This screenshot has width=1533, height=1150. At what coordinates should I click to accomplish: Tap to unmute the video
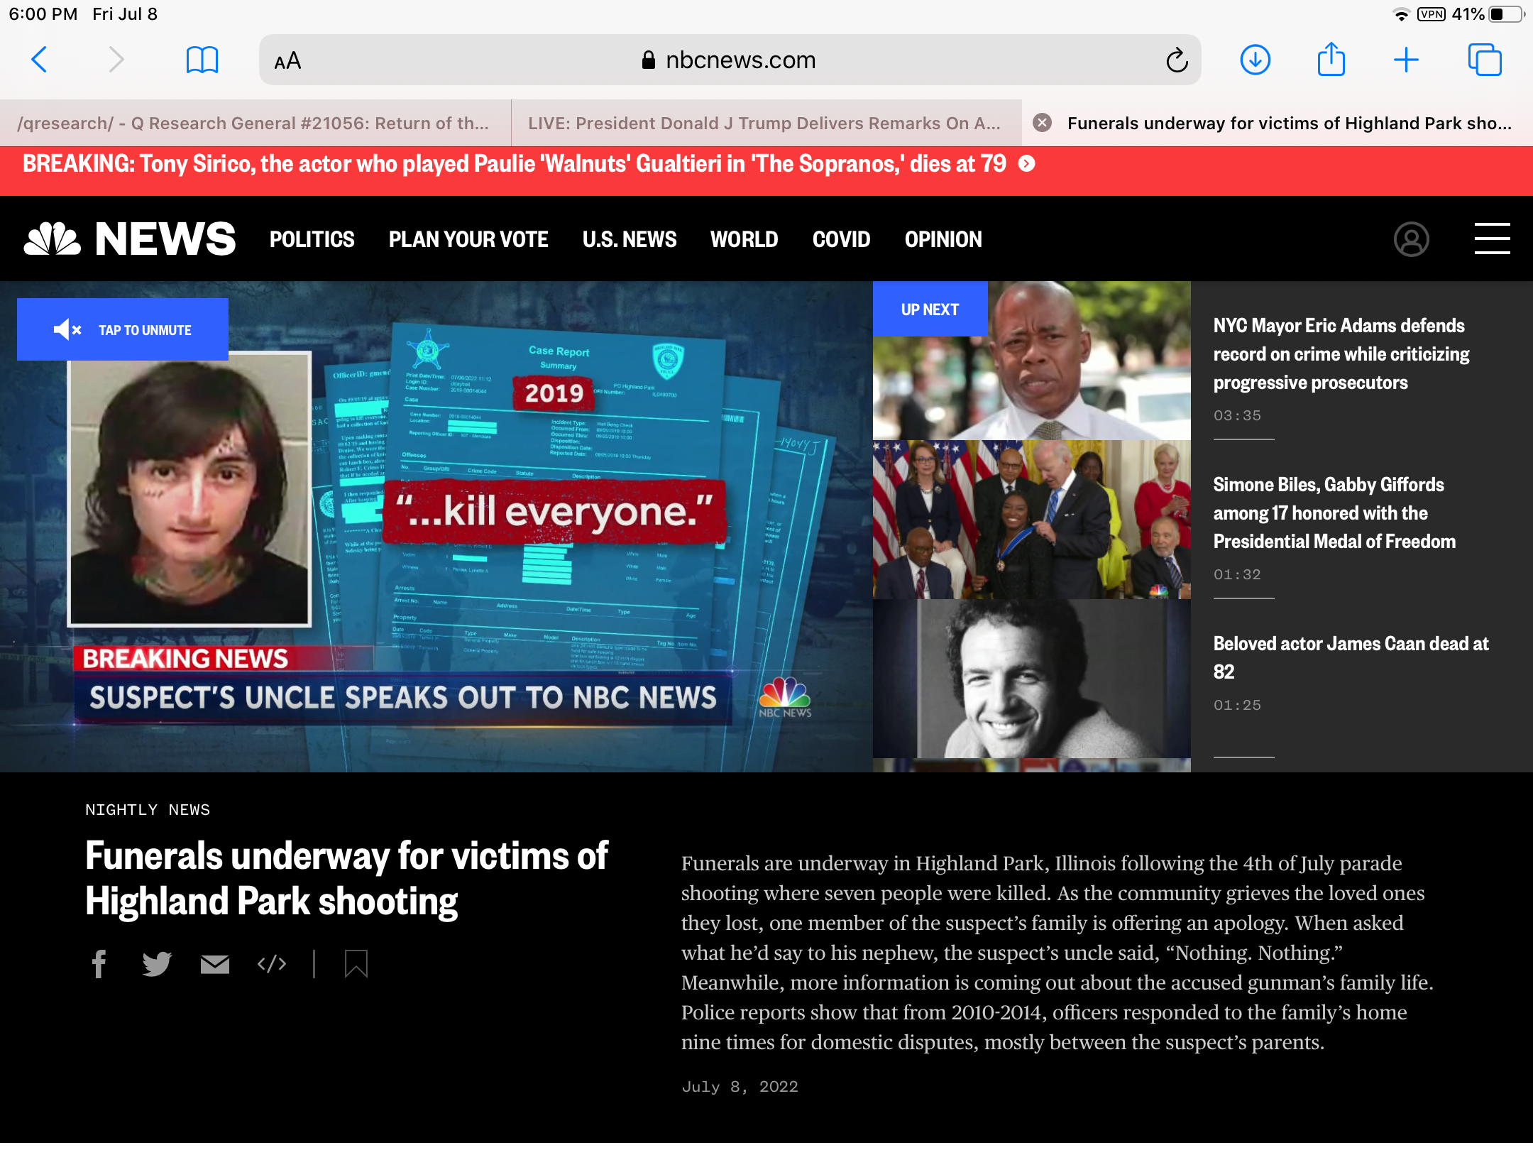click(x=123, y=329)
